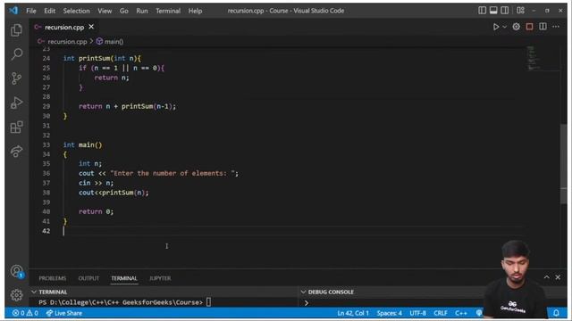Image resolution: width=572 pixels, height=321 pixels.
Task: Click int main() on line 33
Action: point(82,144)
